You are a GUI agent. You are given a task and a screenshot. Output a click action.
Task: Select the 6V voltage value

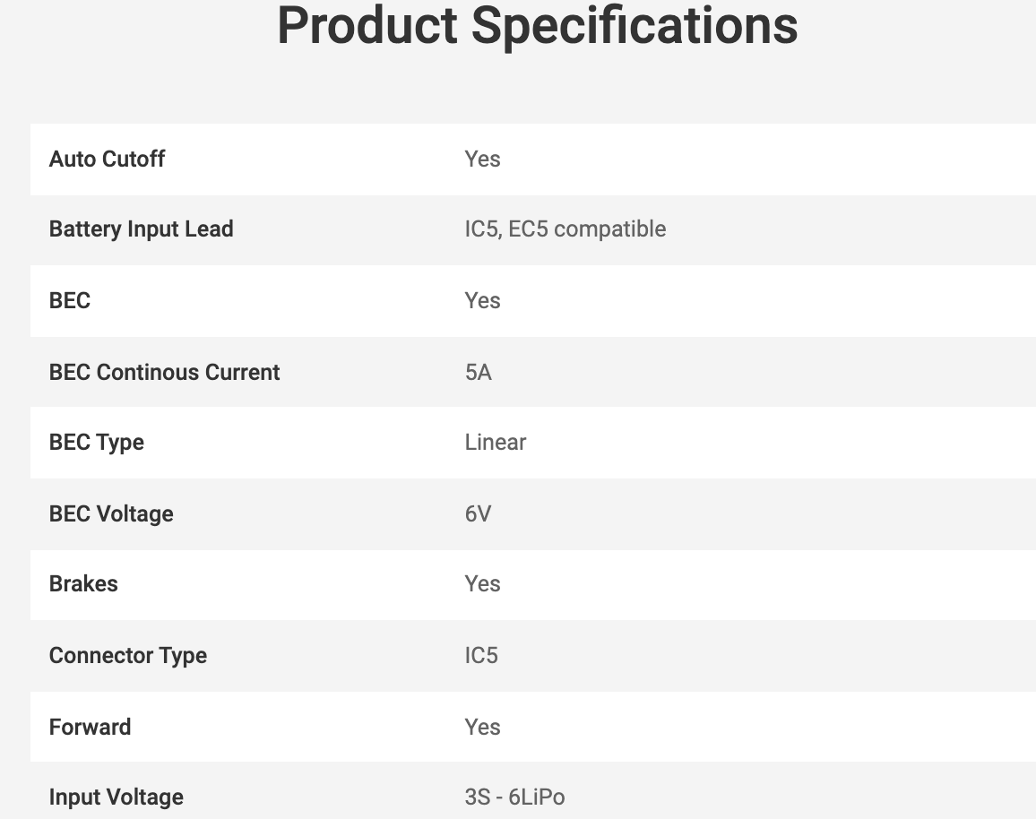click(x=478, y=514)
